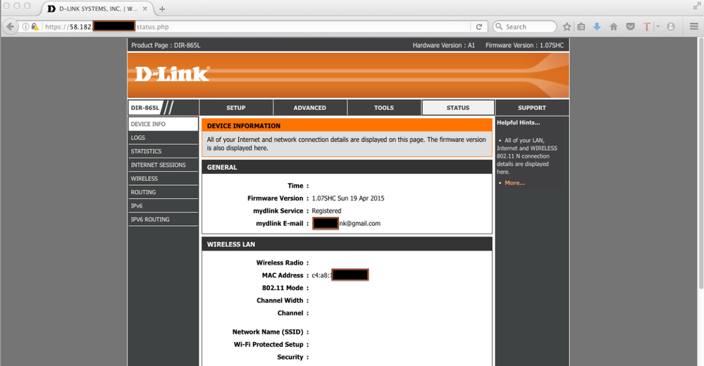This screenshot has width=704, height=366.
Task: Close the D-LINK SYSTEMS tab
Action: tap(144, 8)
